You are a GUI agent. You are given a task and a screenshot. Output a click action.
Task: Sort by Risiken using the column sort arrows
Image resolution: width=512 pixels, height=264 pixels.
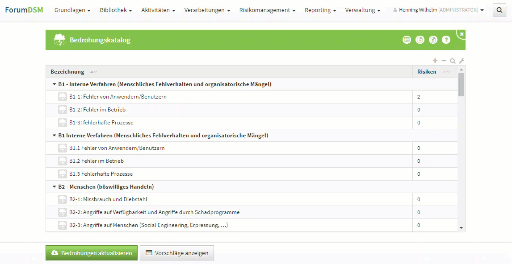[445, 71]
